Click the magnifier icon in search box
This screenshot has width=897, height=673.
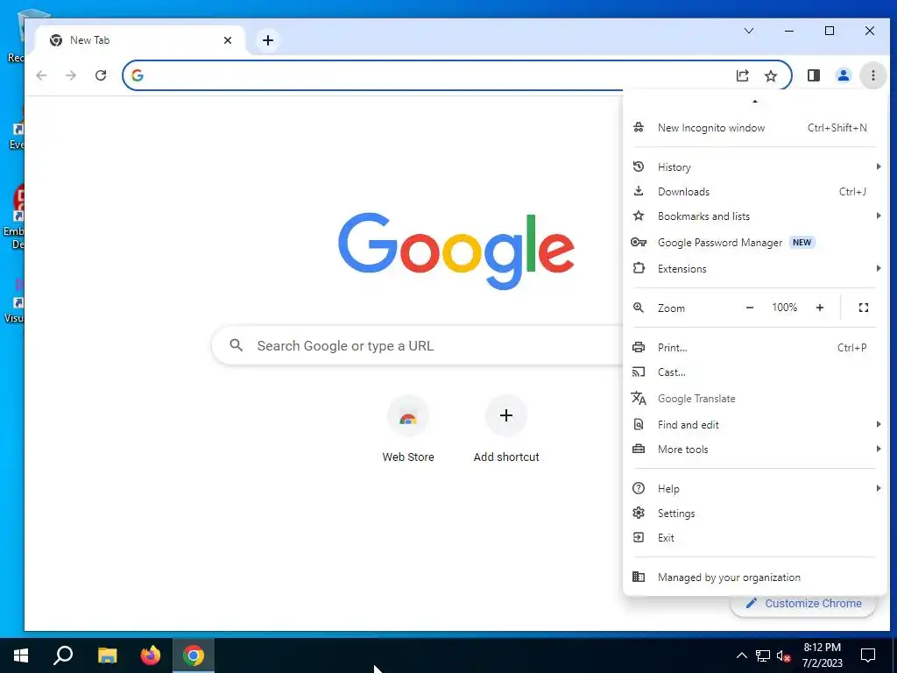[x=236, y=345]
